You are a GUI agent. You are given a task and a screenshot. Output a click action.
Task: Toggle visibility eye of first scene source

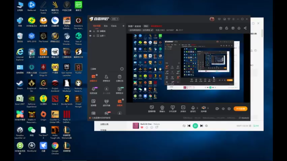(x=90, y=31)
